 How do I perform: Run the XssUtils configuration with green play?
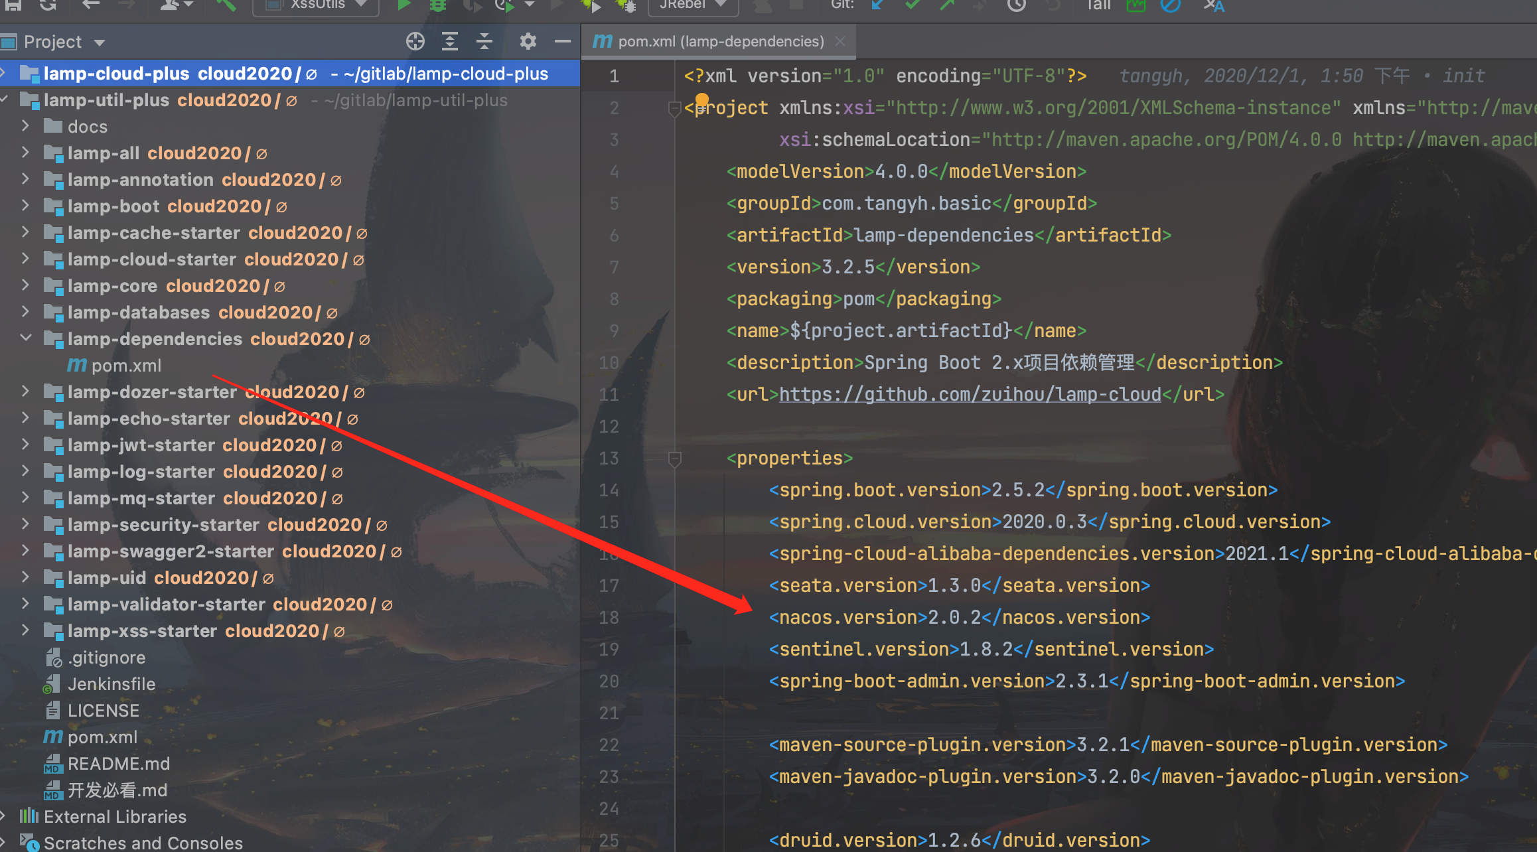[x=403, y=5]
